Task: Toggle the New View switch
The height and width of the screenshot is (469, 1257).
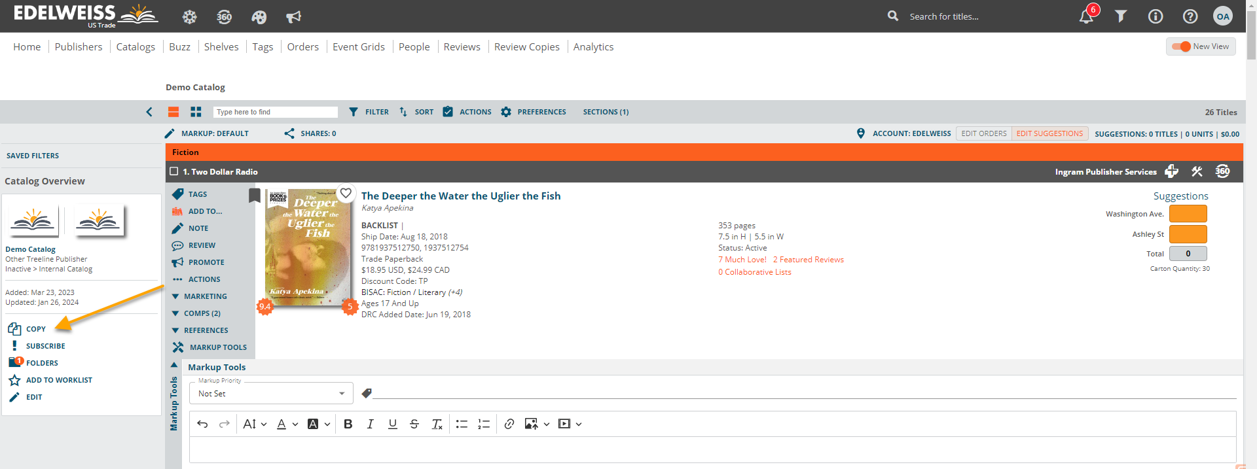Action: [1181, 46]
